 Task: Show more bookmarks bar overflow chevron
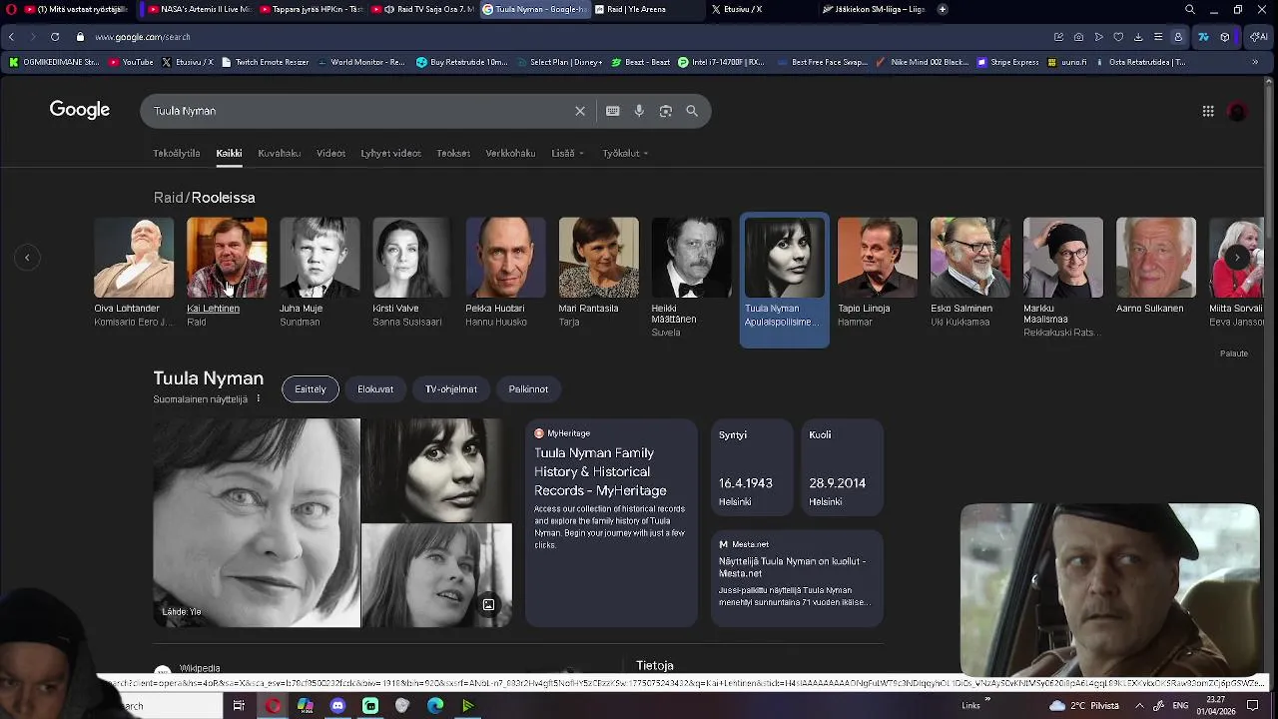pyautogui.click(x=1255, y=62)
